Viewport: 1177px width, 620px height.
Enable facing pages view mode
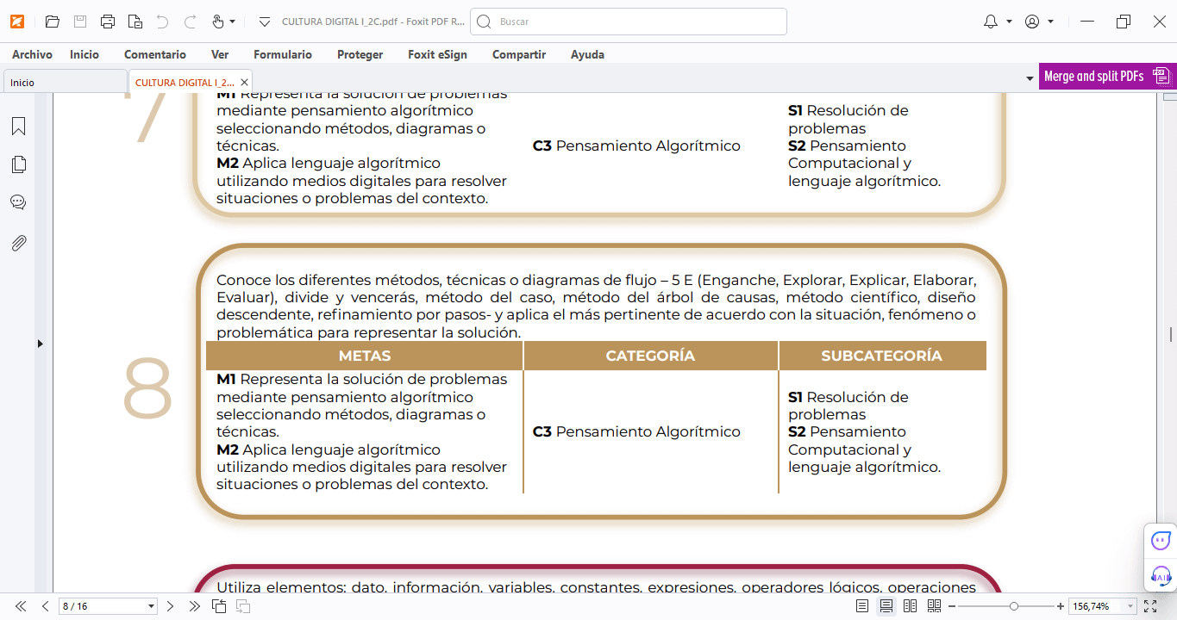pos(910,606)
